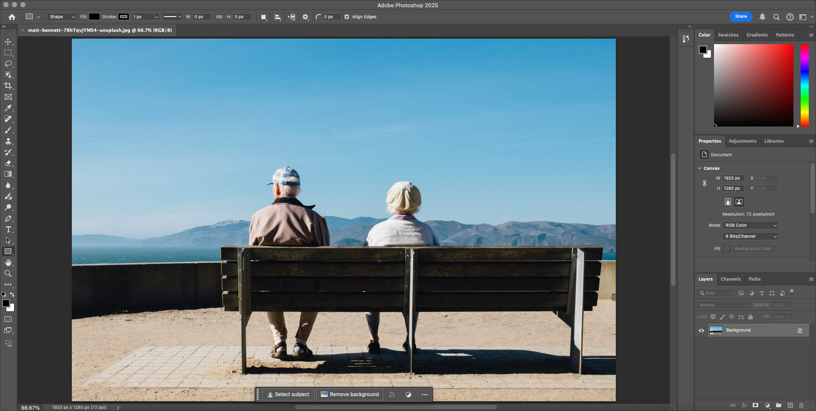
Task: Open the Edit Toolbar ellipsis menu
Action: tap(8, 285)
